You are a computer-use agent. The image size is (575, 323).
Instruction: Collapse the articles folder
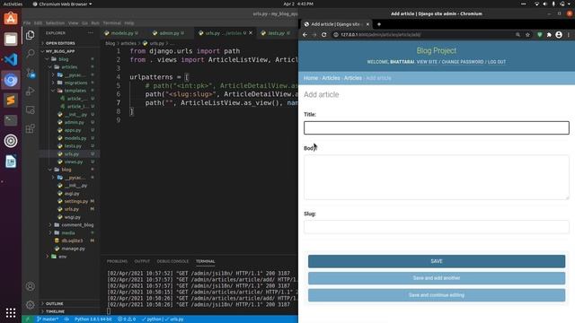[x=69, y=67]
